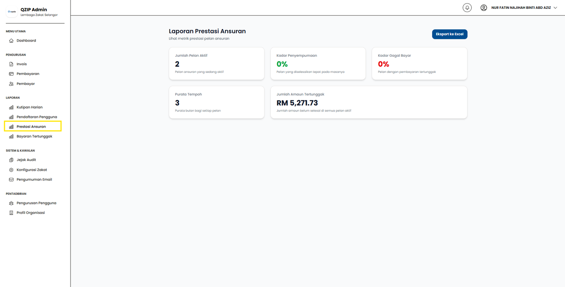Viewport: 565px width, 287px height.
Task: Click the Profil Organisasi building icon
Action: pyautogui.click(x=11, y=213)
